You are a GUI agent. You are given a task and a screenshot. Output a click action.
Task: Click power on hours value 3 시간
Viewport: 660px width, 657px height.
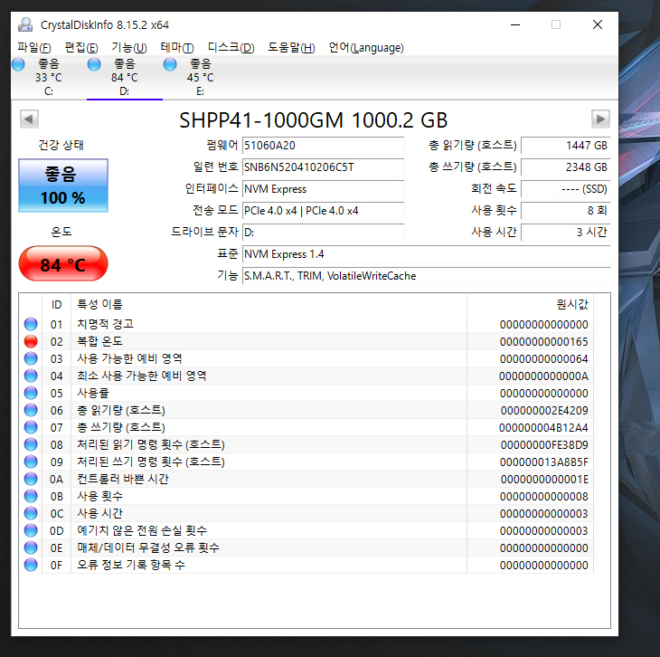point(566,233)
